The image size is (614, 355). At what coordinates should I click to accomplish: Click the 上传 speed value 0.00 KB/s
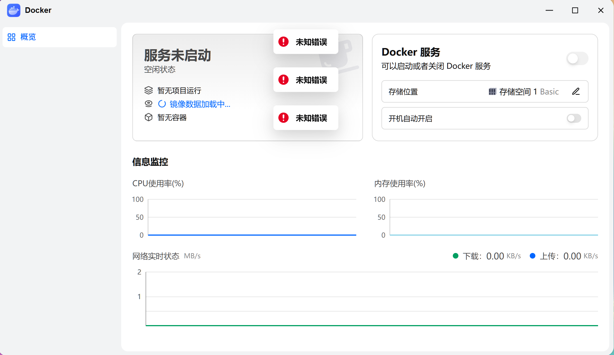[581, 256]
